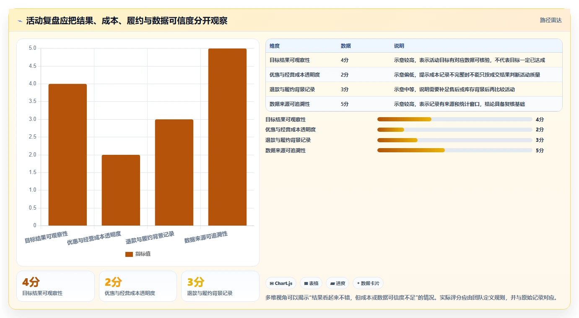Click the 进度 tag chip
This screenshot has width=579, height=318.
[x=338, y=283]
